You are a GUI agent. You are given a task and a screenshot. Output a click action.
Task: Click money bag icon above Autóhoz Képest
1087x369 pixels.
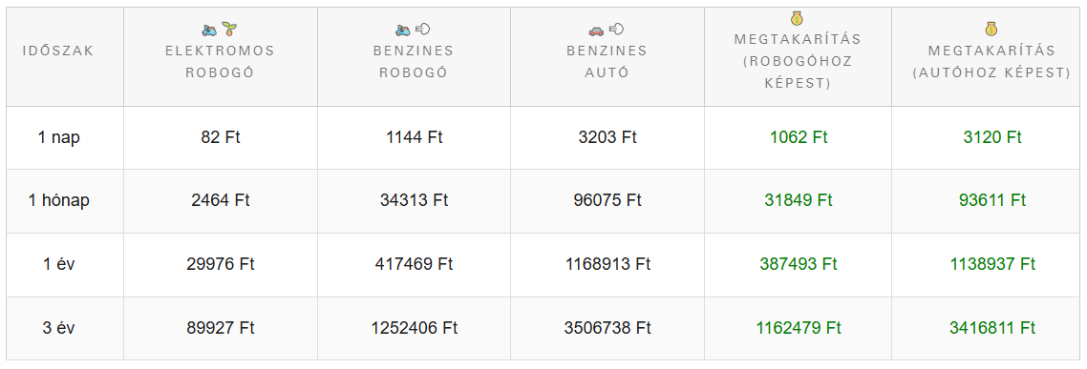click(x=992, y=29)
